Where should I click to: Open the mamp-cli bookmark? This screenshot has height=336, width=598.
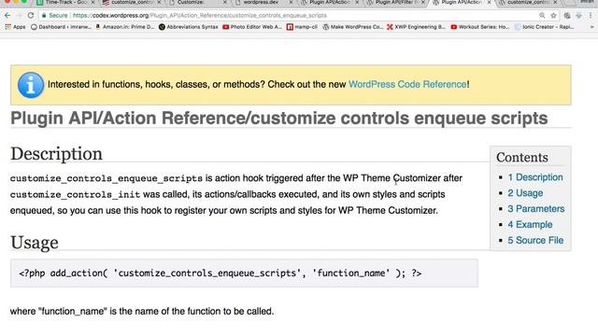coord(302,27)
